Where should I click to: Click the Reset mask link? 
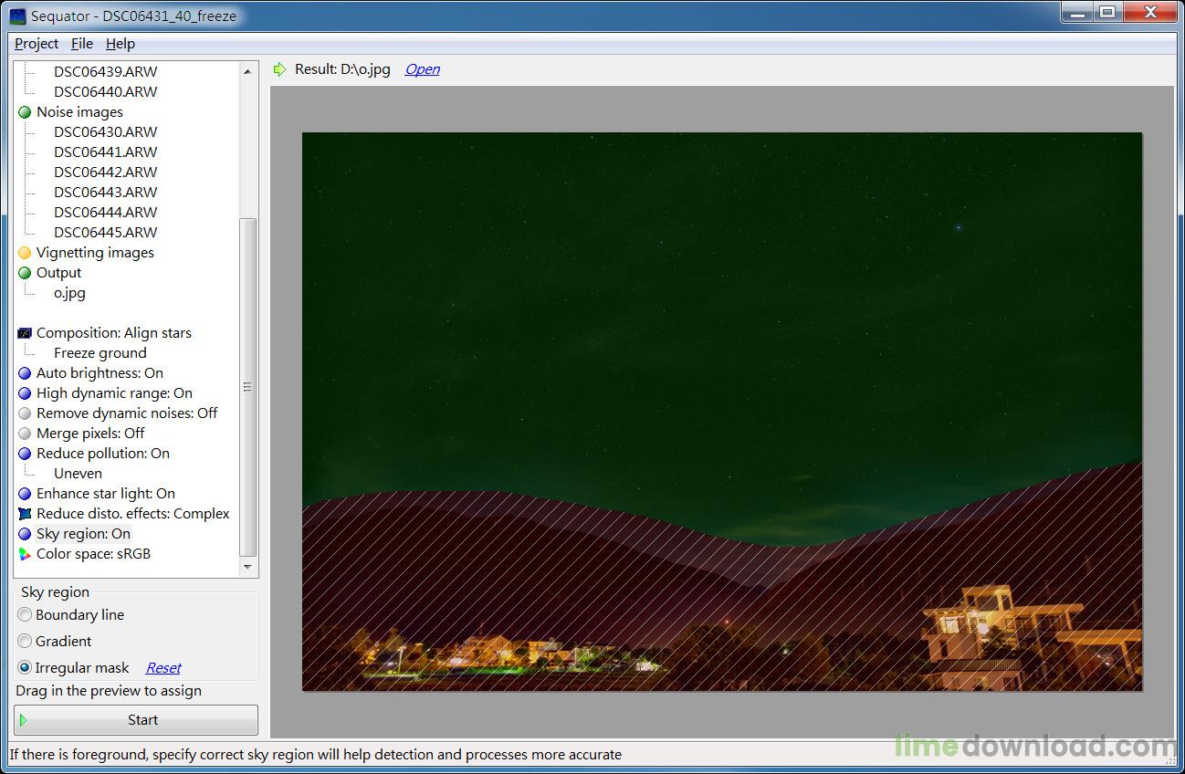coord(163,668)
